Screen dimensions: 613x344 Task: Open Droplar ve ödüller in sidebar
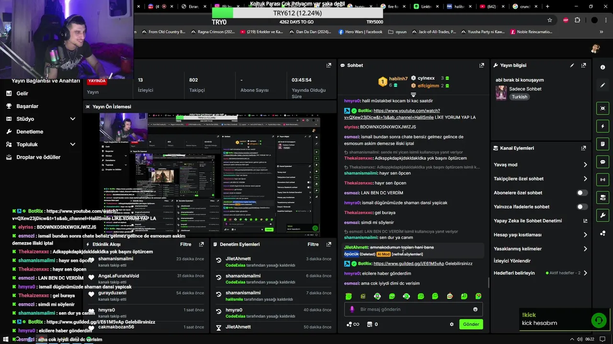38,157
